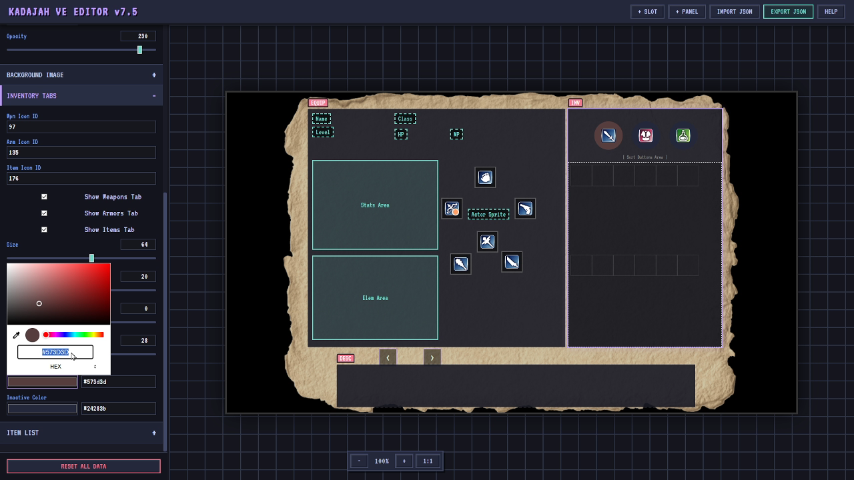Click the IMPORT JSON button

click(x=735, y=11)
